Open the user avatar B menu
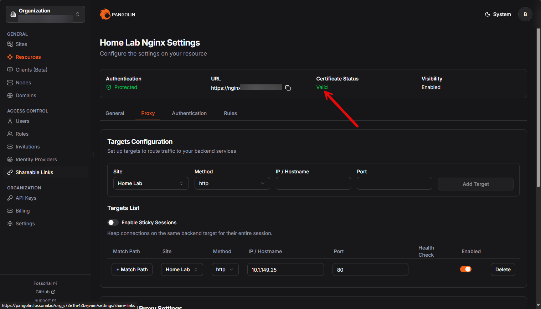 tap(525, 14)
